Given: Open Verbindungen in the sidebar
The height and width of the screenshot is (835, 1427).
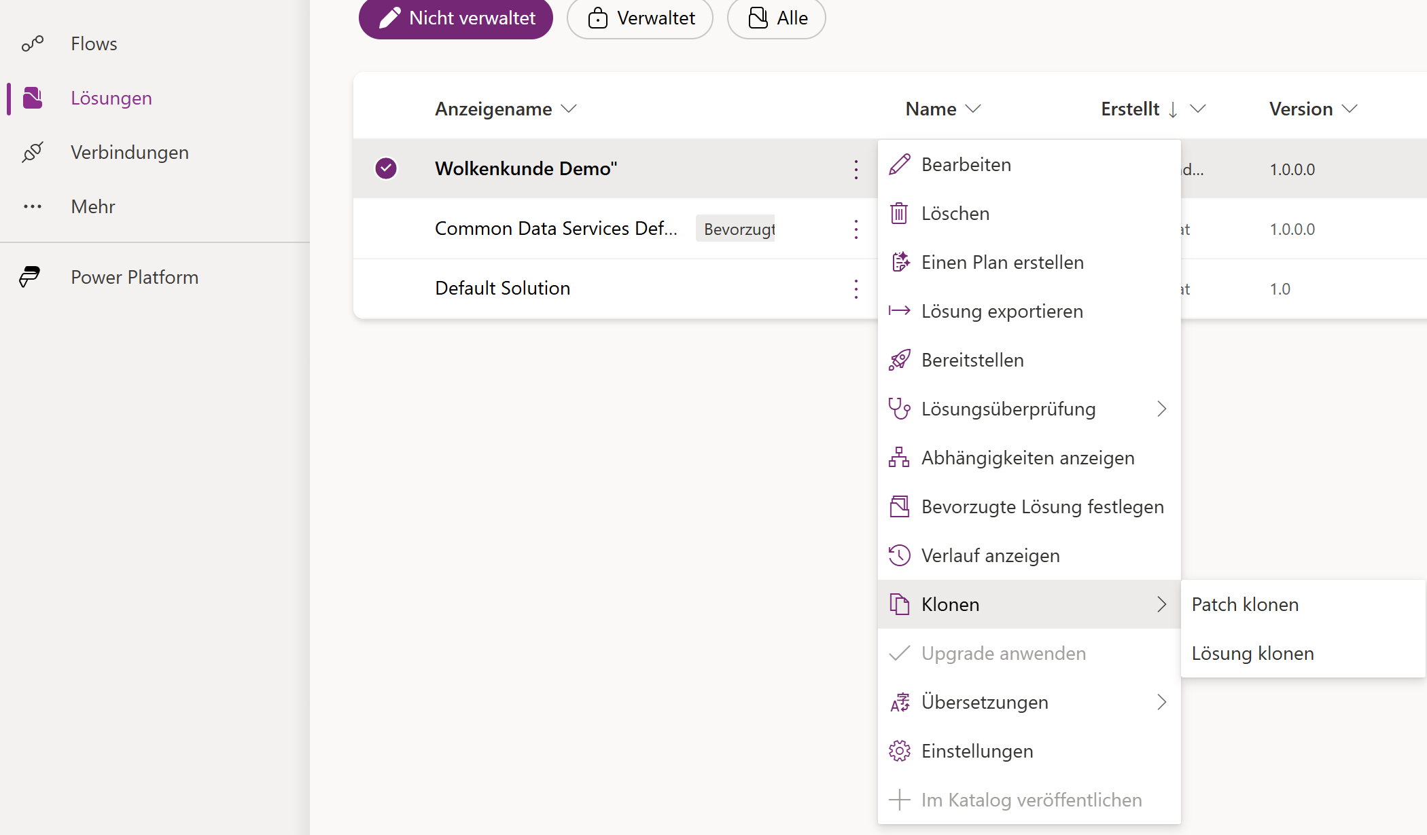Looking at the screenshot, I should pyautogui.click(x=130, y=152).
